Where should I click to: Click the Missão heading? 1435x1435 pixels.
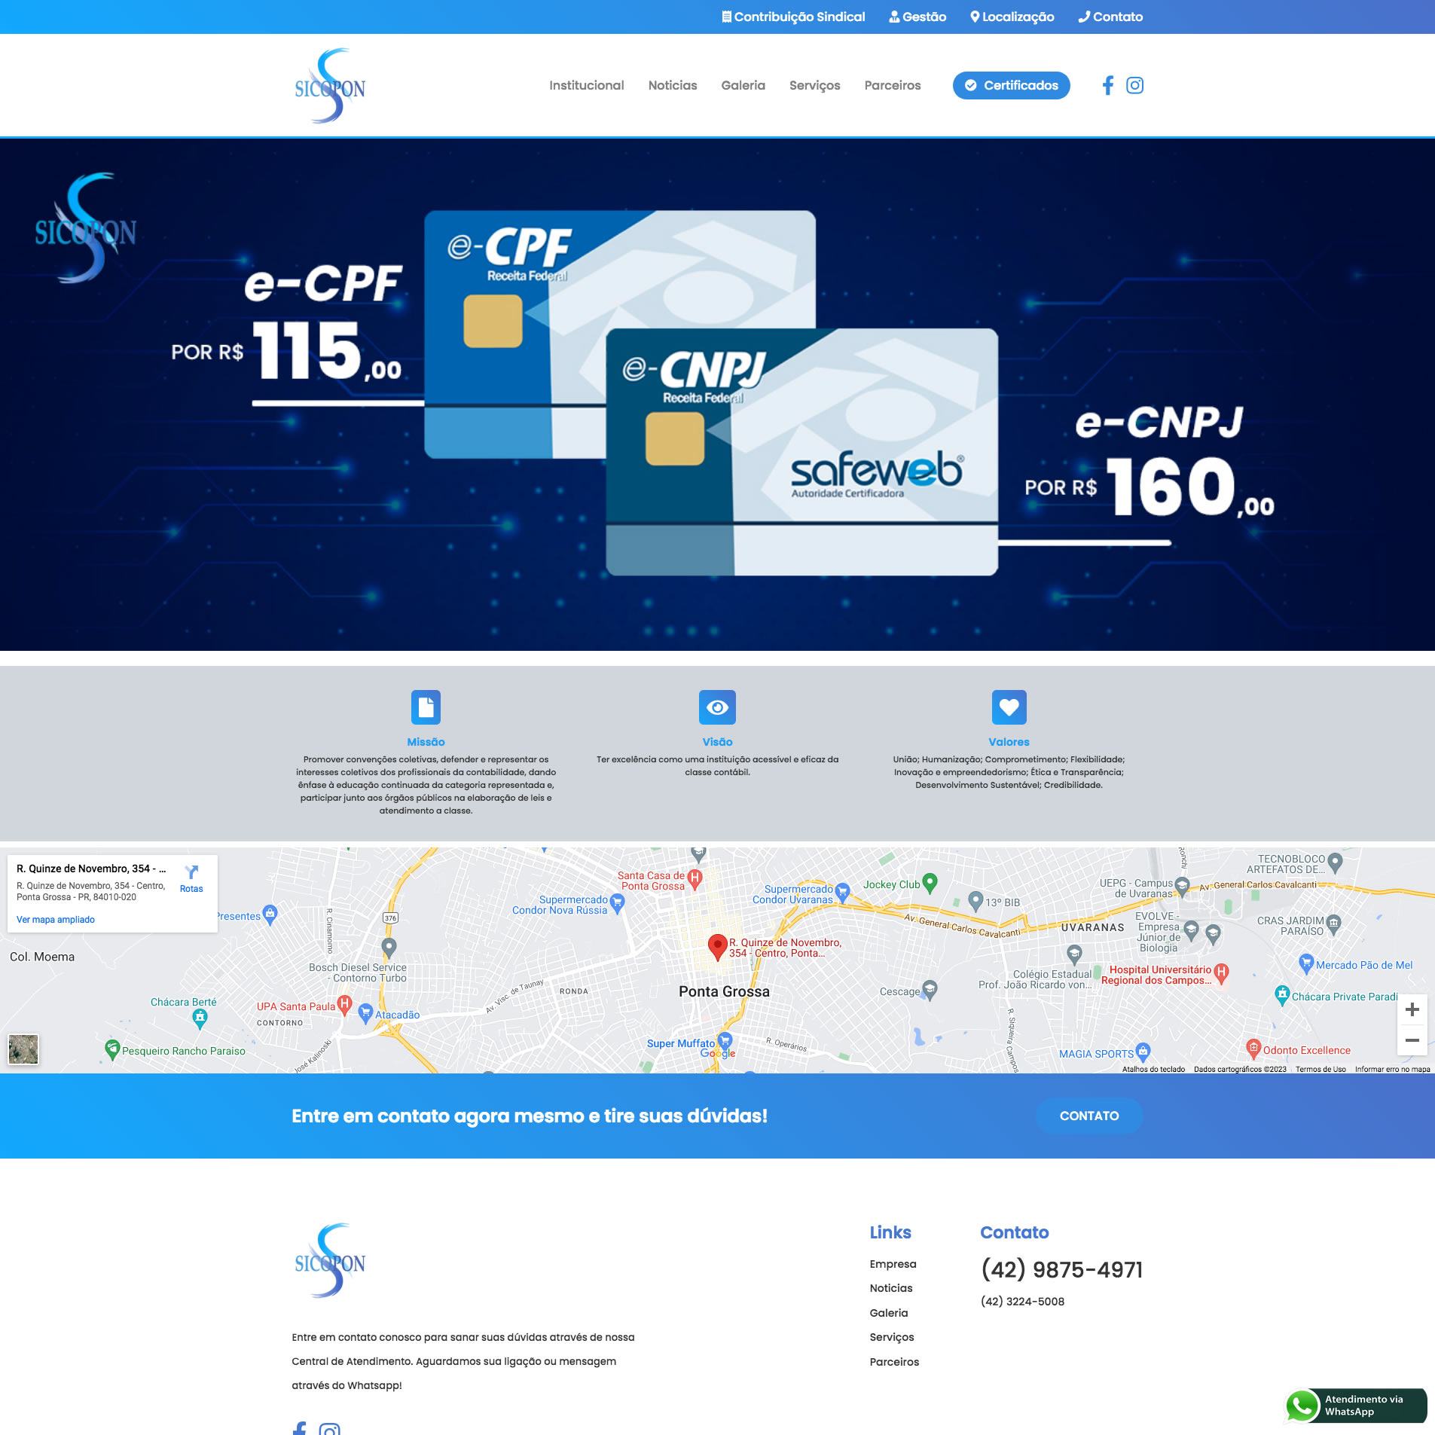point(426,742)
